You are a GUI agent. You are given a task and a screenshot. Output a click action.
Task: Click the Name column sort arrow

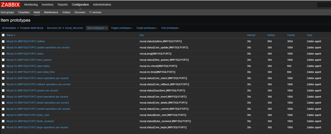point(15,35)
